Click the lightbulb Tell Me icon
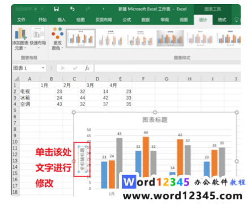 click(236, 20)
